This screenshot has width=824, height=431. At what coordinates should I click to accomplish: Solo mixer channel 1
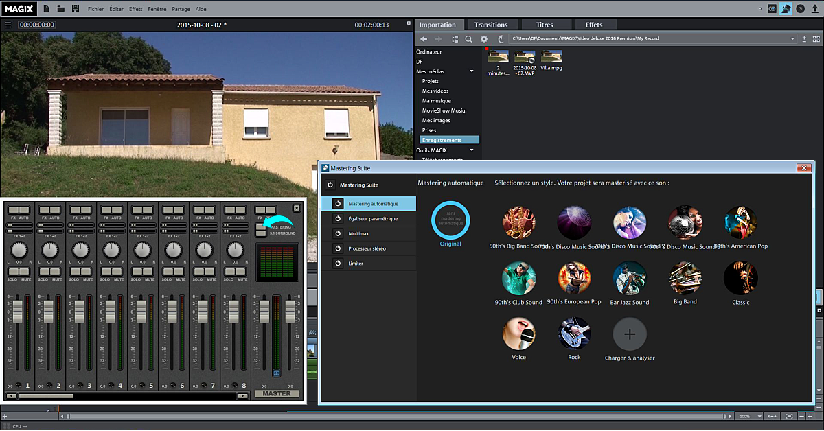coord(13,272)
